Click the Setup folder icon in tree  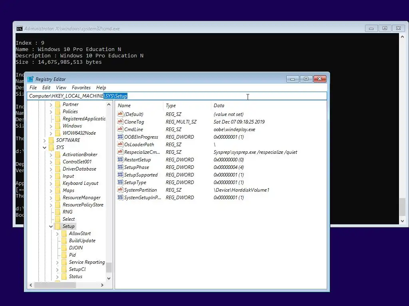click(x=58, y=226)
